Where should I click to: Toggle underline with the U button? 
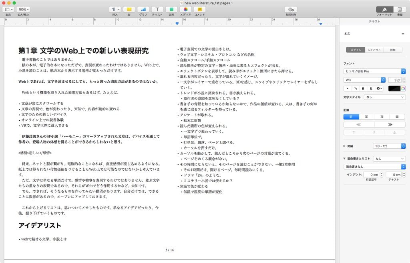(371, 88)
